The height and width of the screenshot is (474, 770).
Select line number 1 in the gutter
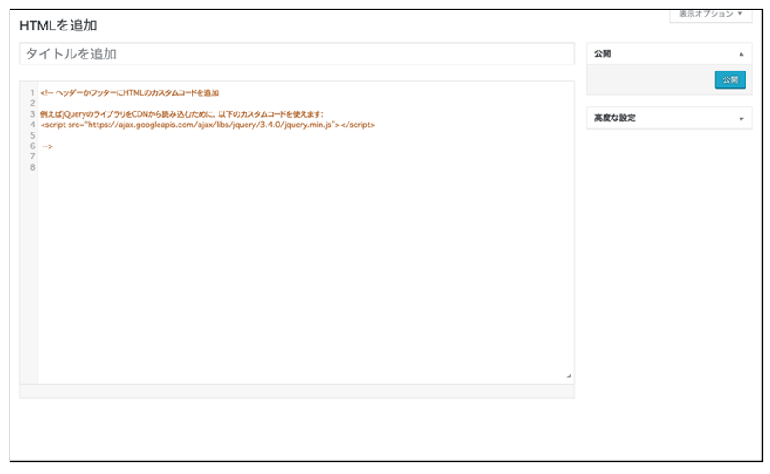(32, 92)
